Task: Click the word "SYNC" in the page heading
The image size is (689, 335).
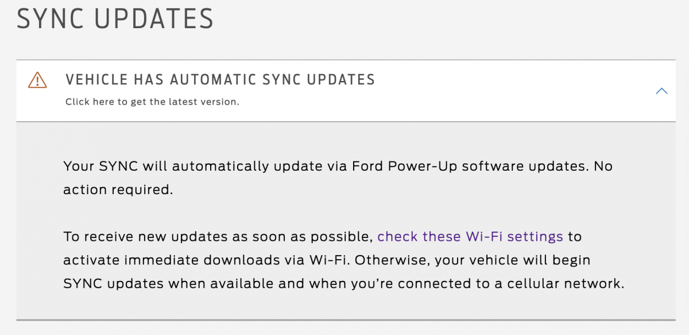Action: click(50, 20)
